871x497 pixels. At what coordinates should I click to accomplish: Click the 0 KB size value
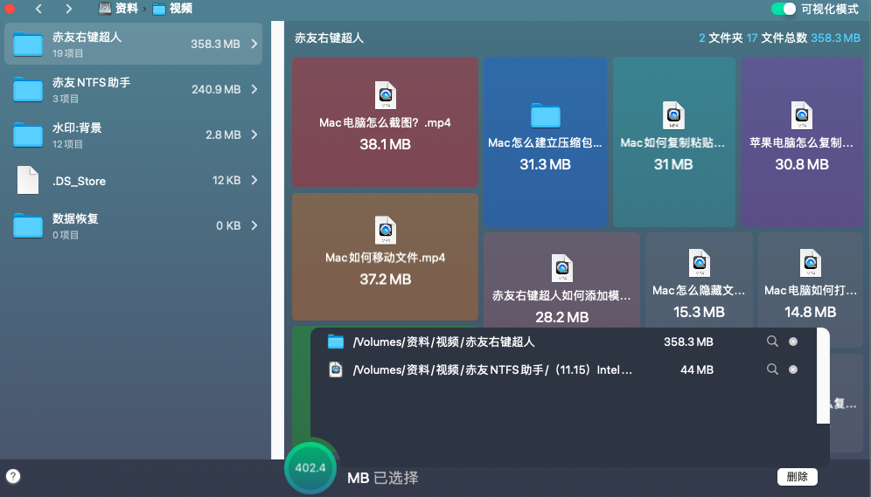[228, 225]
